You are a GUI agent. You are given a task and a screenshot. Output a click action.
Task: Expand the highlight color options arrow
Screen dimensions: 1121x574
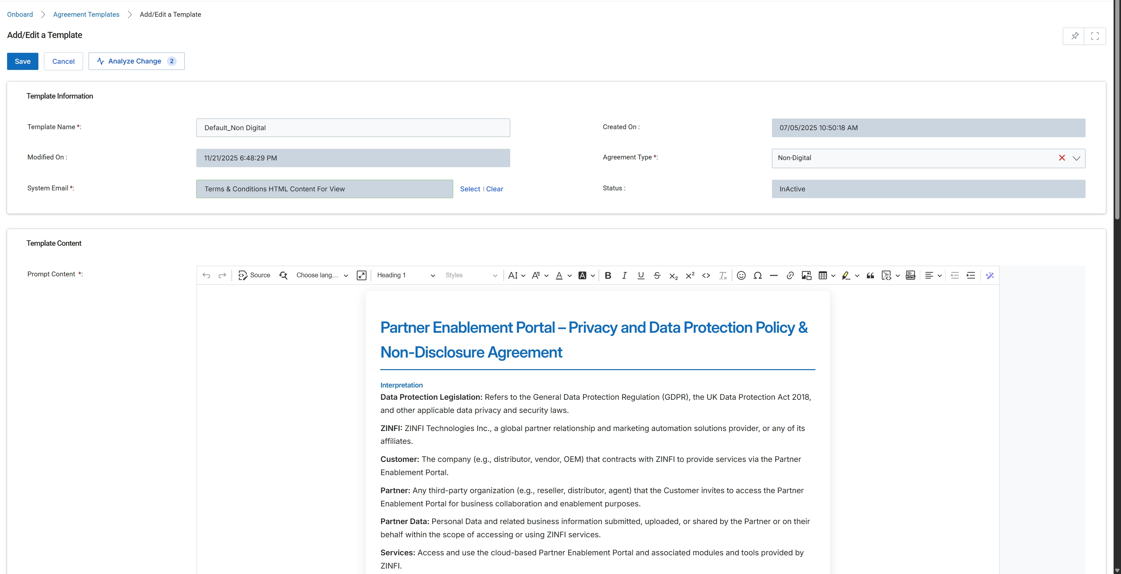(x=857, y=276)
